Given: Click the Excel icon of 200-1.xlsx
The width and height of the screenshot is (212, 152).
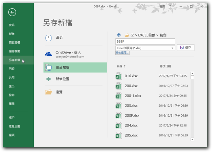Looking at the screenshot, I should tap(119, 96).
